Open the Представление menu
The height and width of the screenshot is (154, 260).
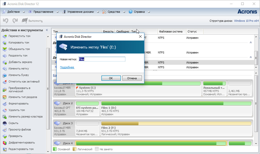43,12
